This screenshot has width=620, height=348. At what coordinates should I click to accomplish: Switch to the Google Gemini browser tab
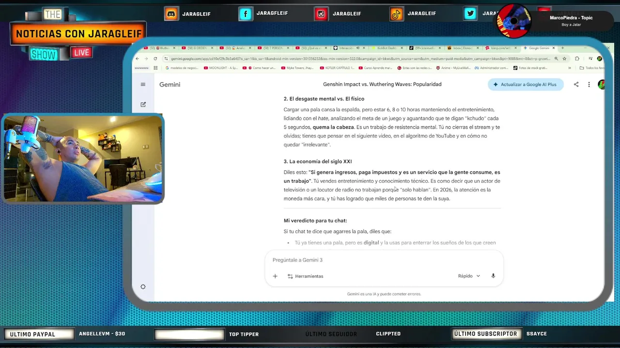(539, 48)
